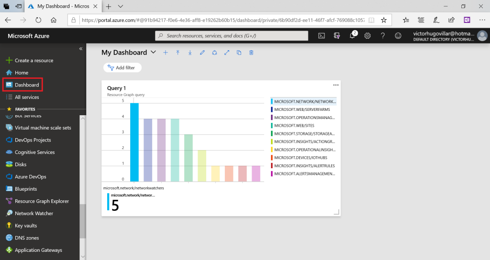
Task: Go to browser home page
Action: (54, 20)
